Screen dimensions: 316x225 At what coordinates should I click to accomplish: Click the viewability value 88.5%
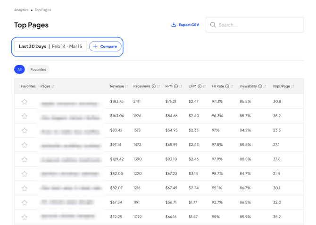click(x=245, y=159)
